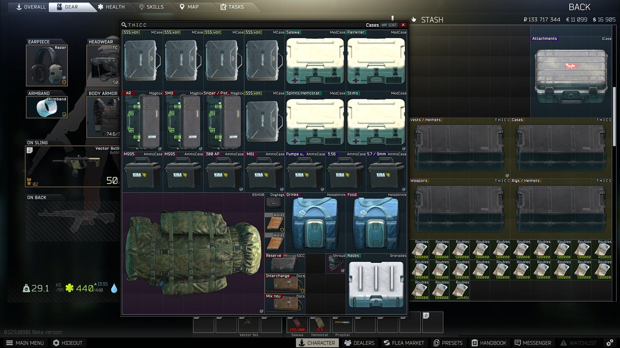Go to the Hideout
This screenshot has width=620, height=348.
tap(68, 343)
